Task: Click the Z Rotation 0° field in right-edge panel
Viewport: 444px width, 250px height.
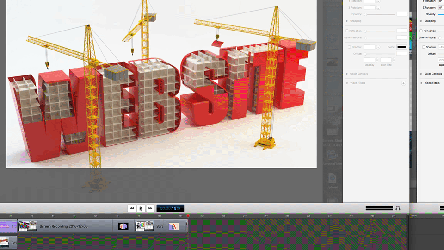Action: (441, 8)
